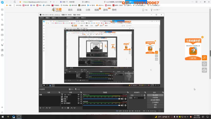Image resolution: width=211 pixels, height=119 pixels.
Task: Open browser tab list dropdown arrow
Action: coord(57,2)
